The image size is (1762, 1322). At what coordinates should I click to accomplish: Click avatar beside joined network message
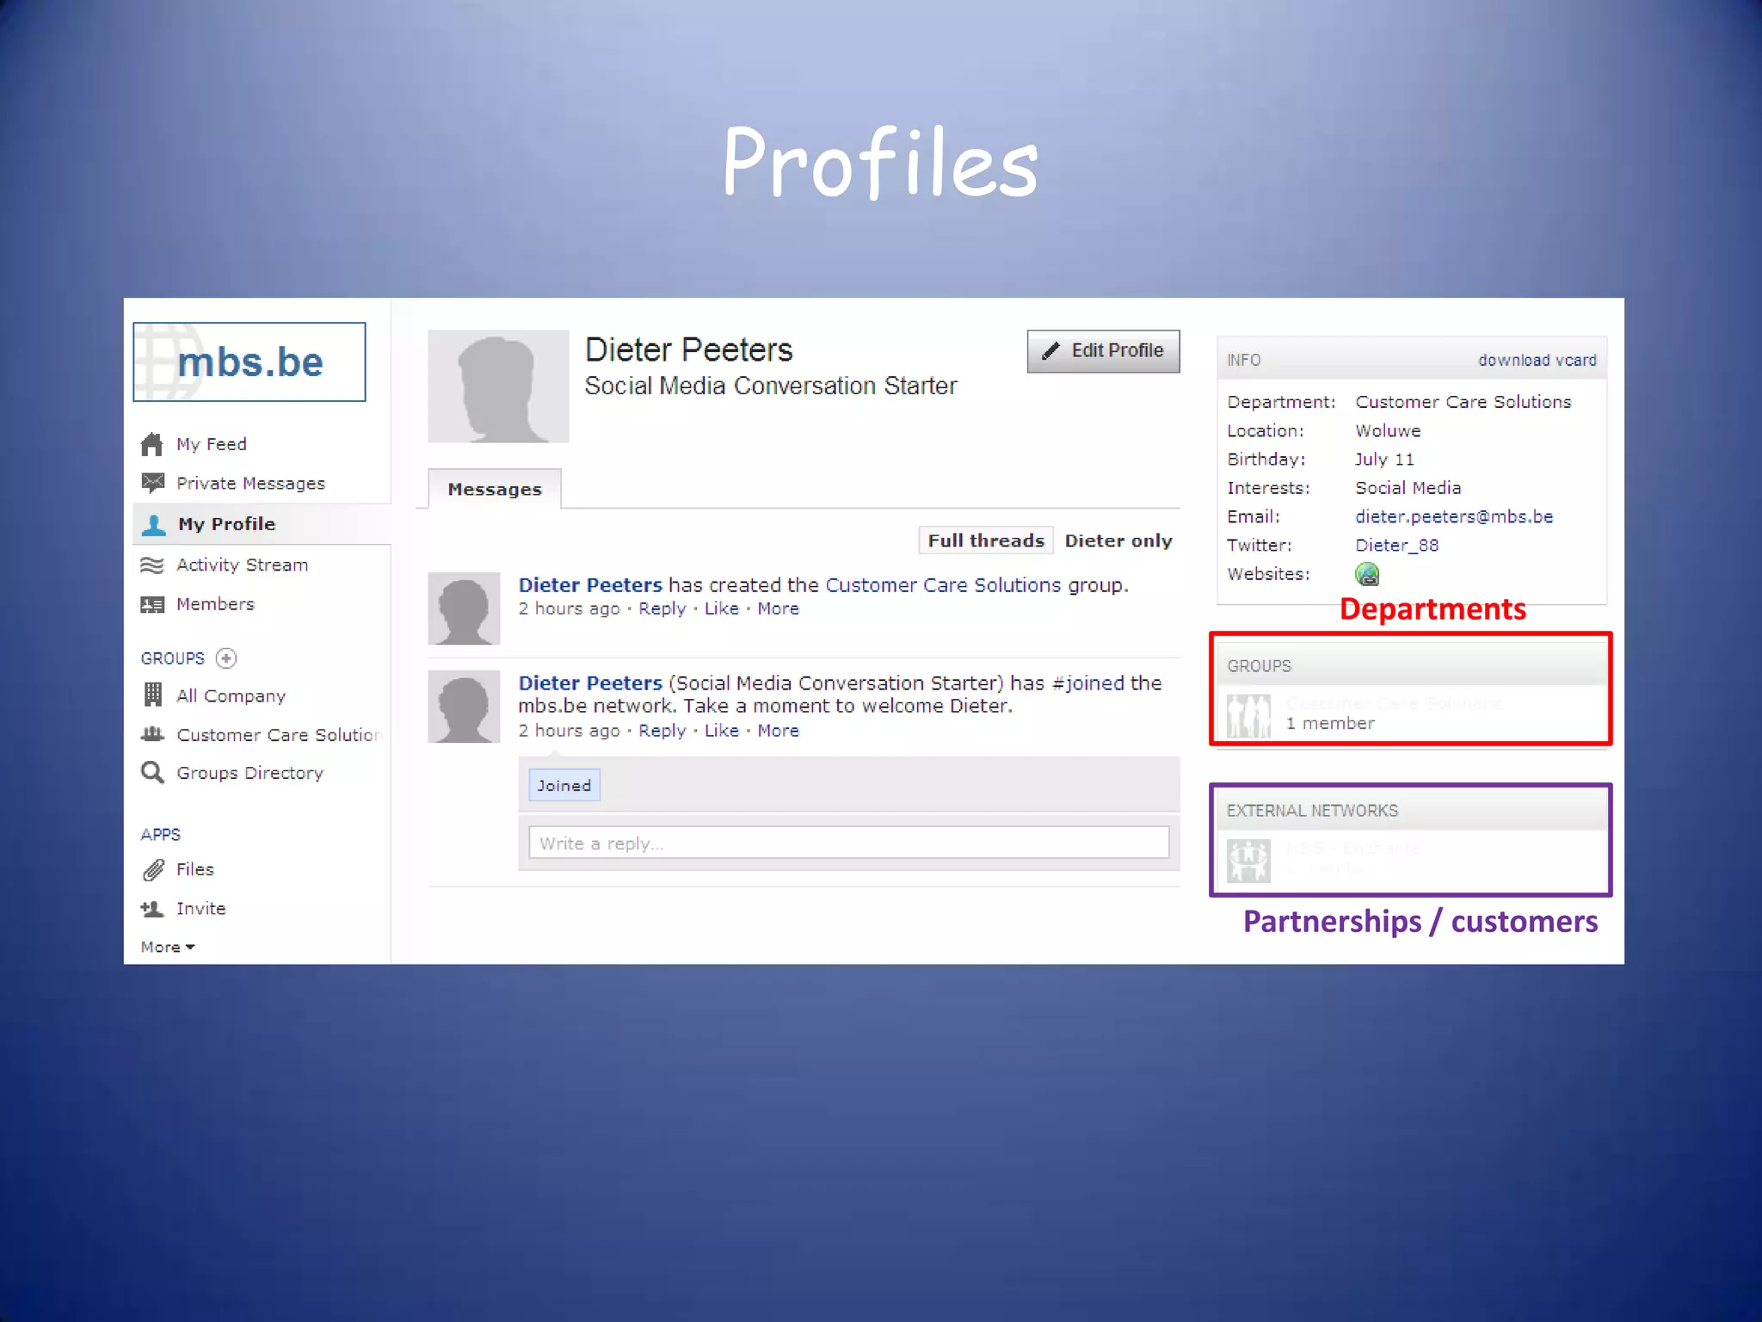click(x=464, y=707)
